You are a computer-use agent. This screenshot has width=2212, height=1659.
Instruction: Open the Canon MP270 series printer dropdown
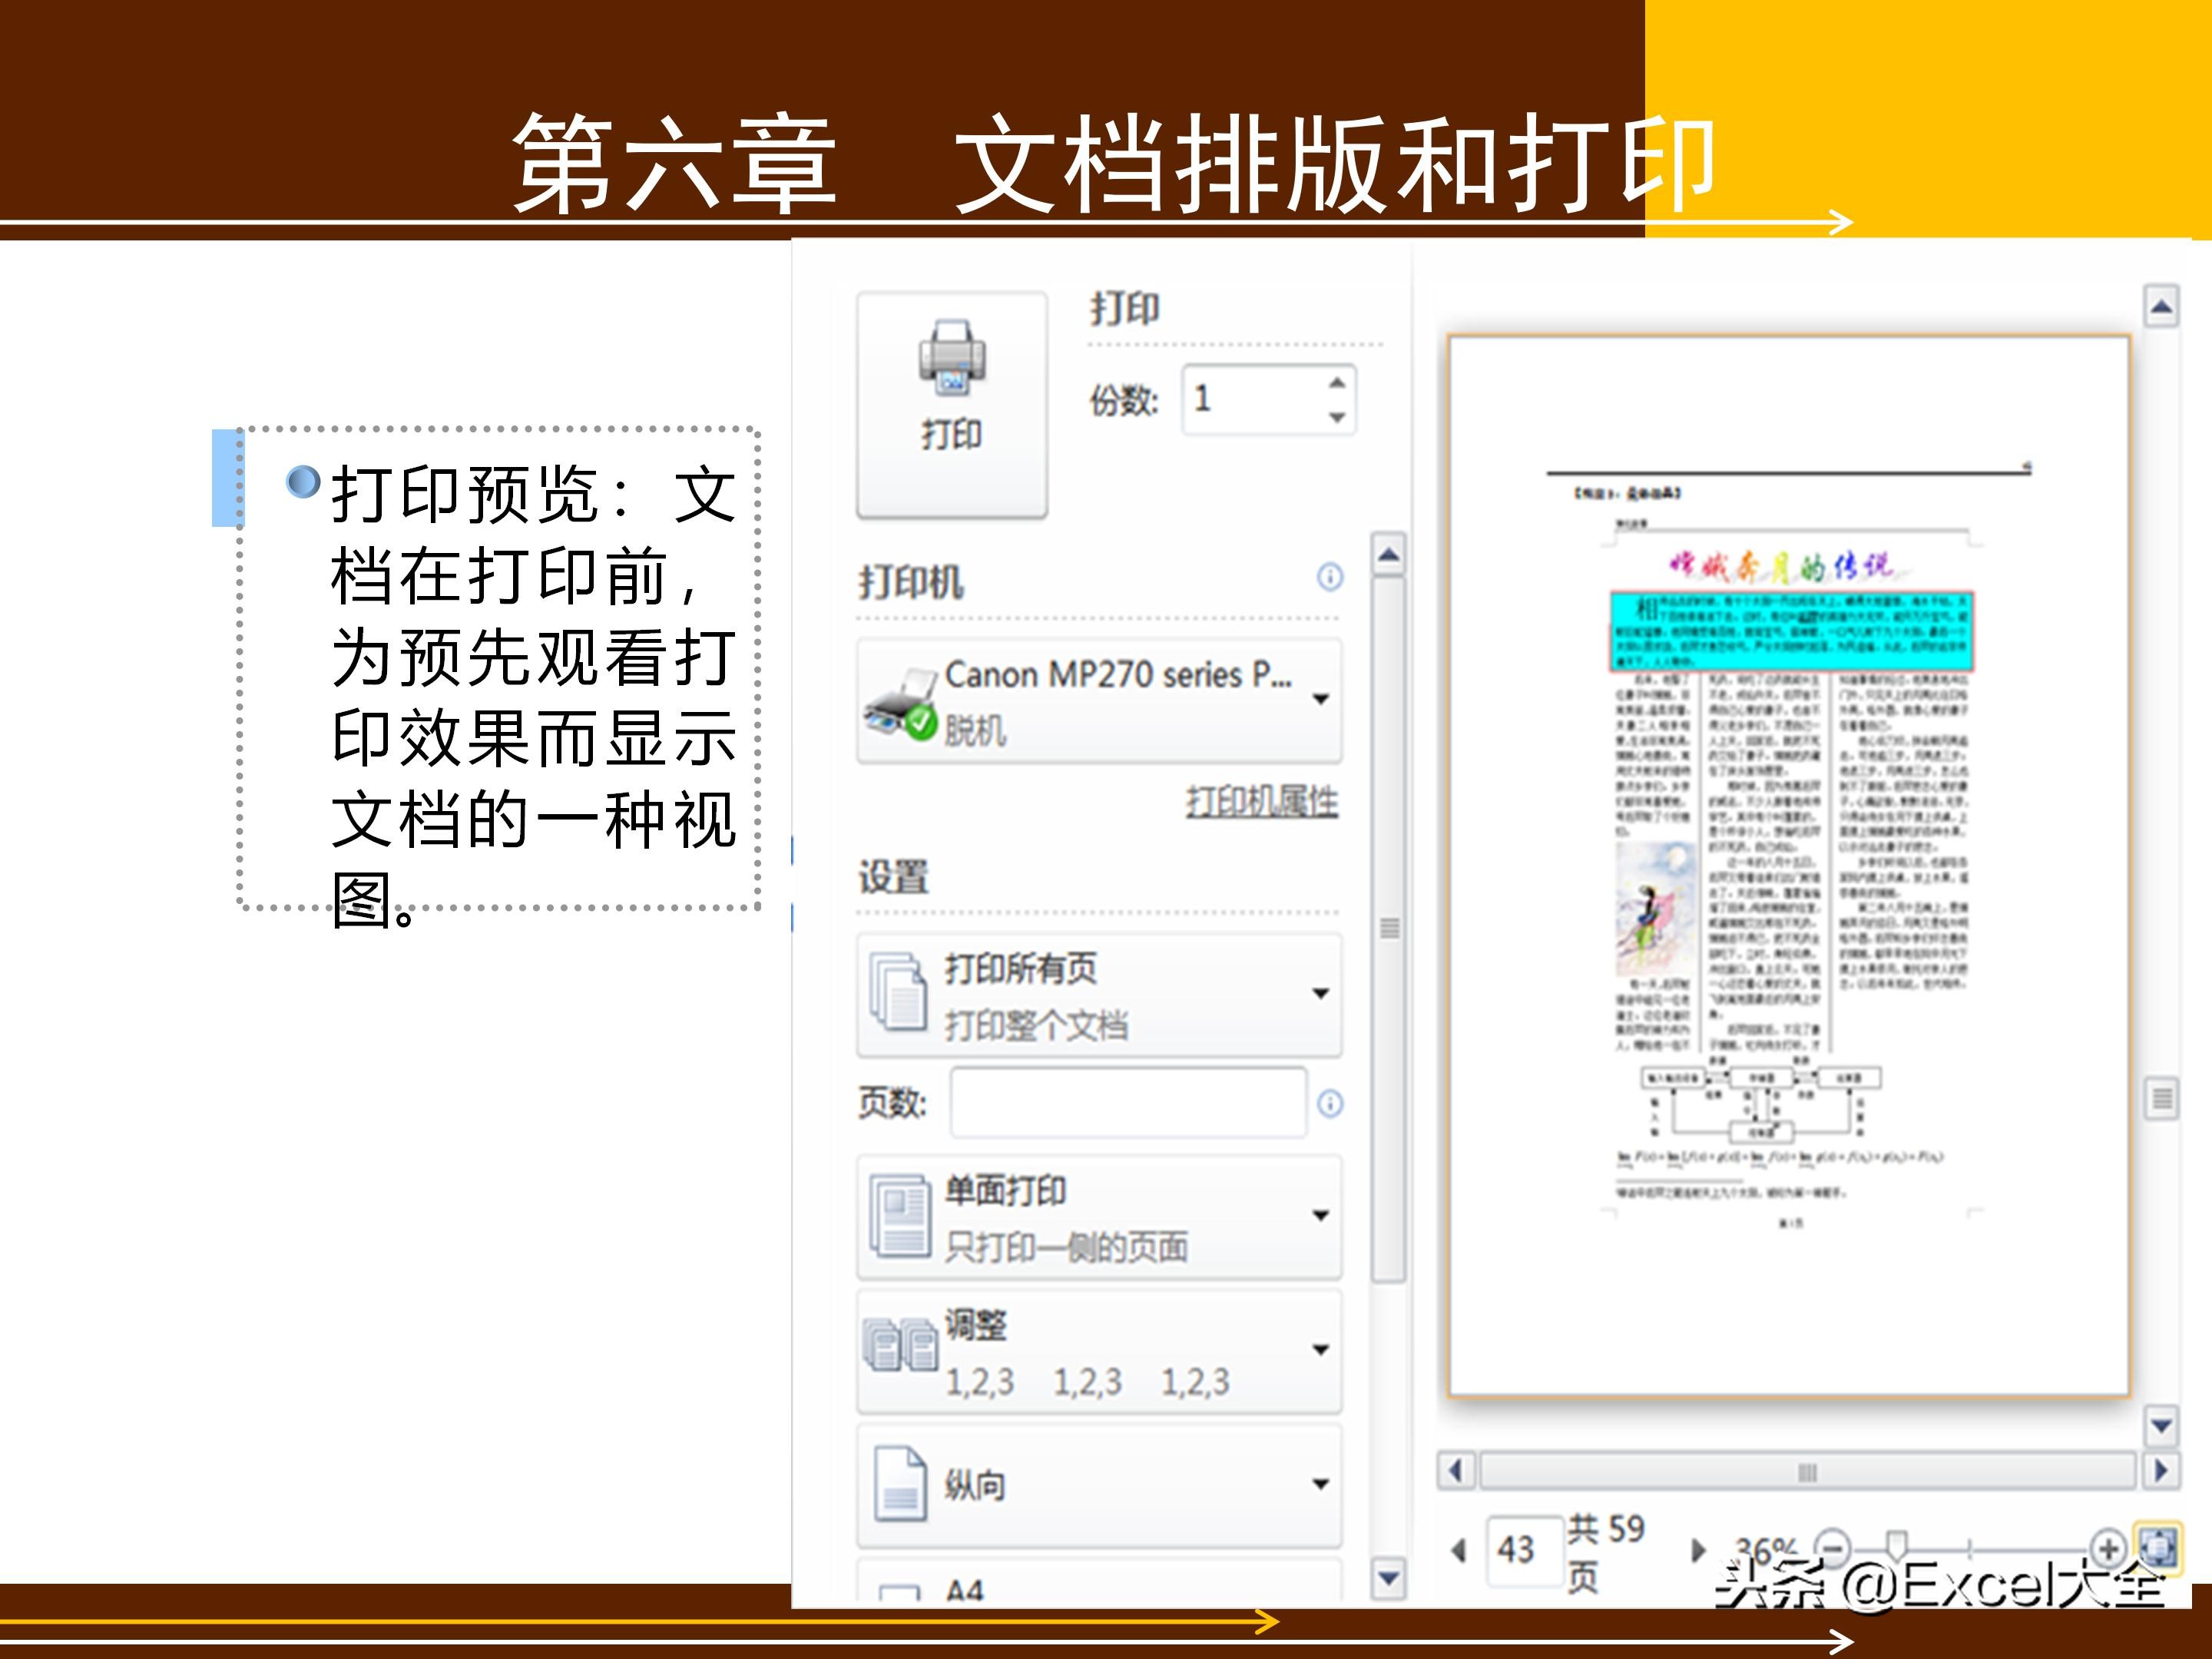1322,700
